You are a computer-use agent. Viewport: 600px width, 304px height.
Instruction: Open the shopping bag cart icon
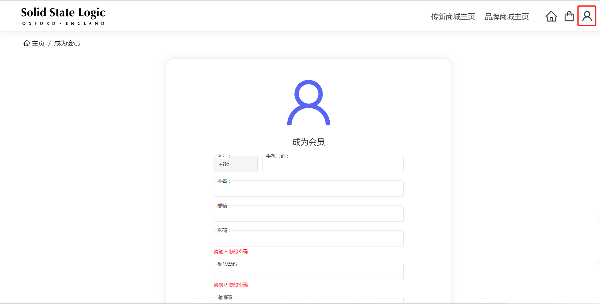pyautogui.click(x=569, y=16)
